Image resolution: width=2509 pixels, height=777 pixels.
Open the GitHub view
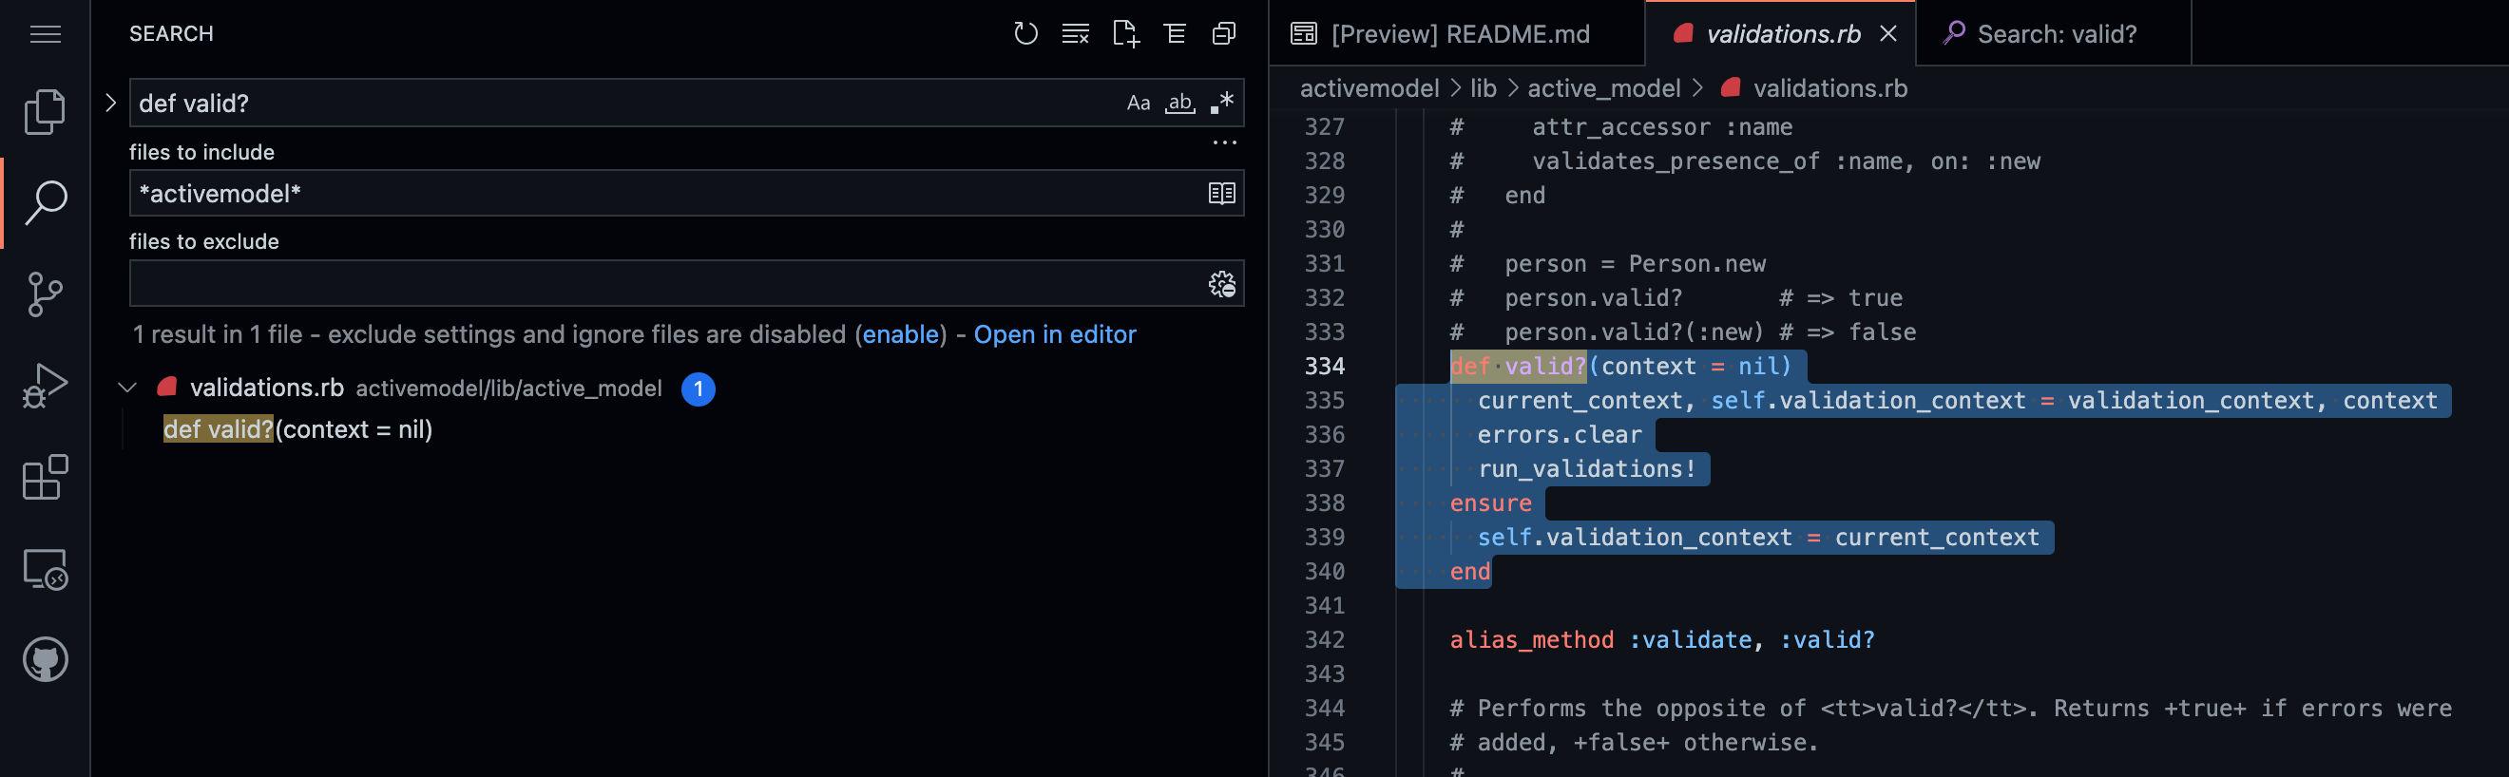point(45,660)
